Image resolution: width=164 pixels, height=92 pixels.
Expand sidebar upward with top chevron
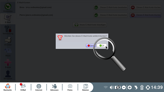click(8, 1)
